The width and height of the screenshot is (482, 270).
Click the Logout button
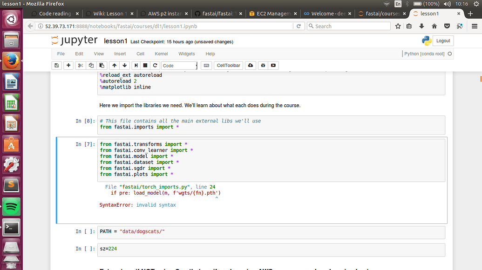443,41
